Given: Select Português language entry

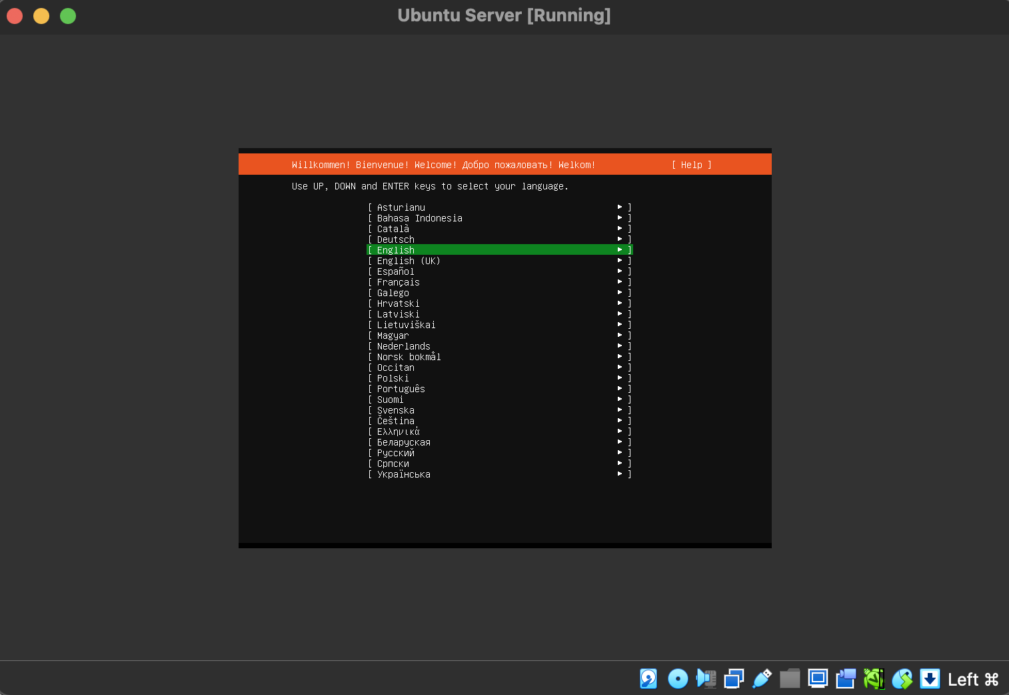Looking at the screenshot, I should click(x=500, y=389).
